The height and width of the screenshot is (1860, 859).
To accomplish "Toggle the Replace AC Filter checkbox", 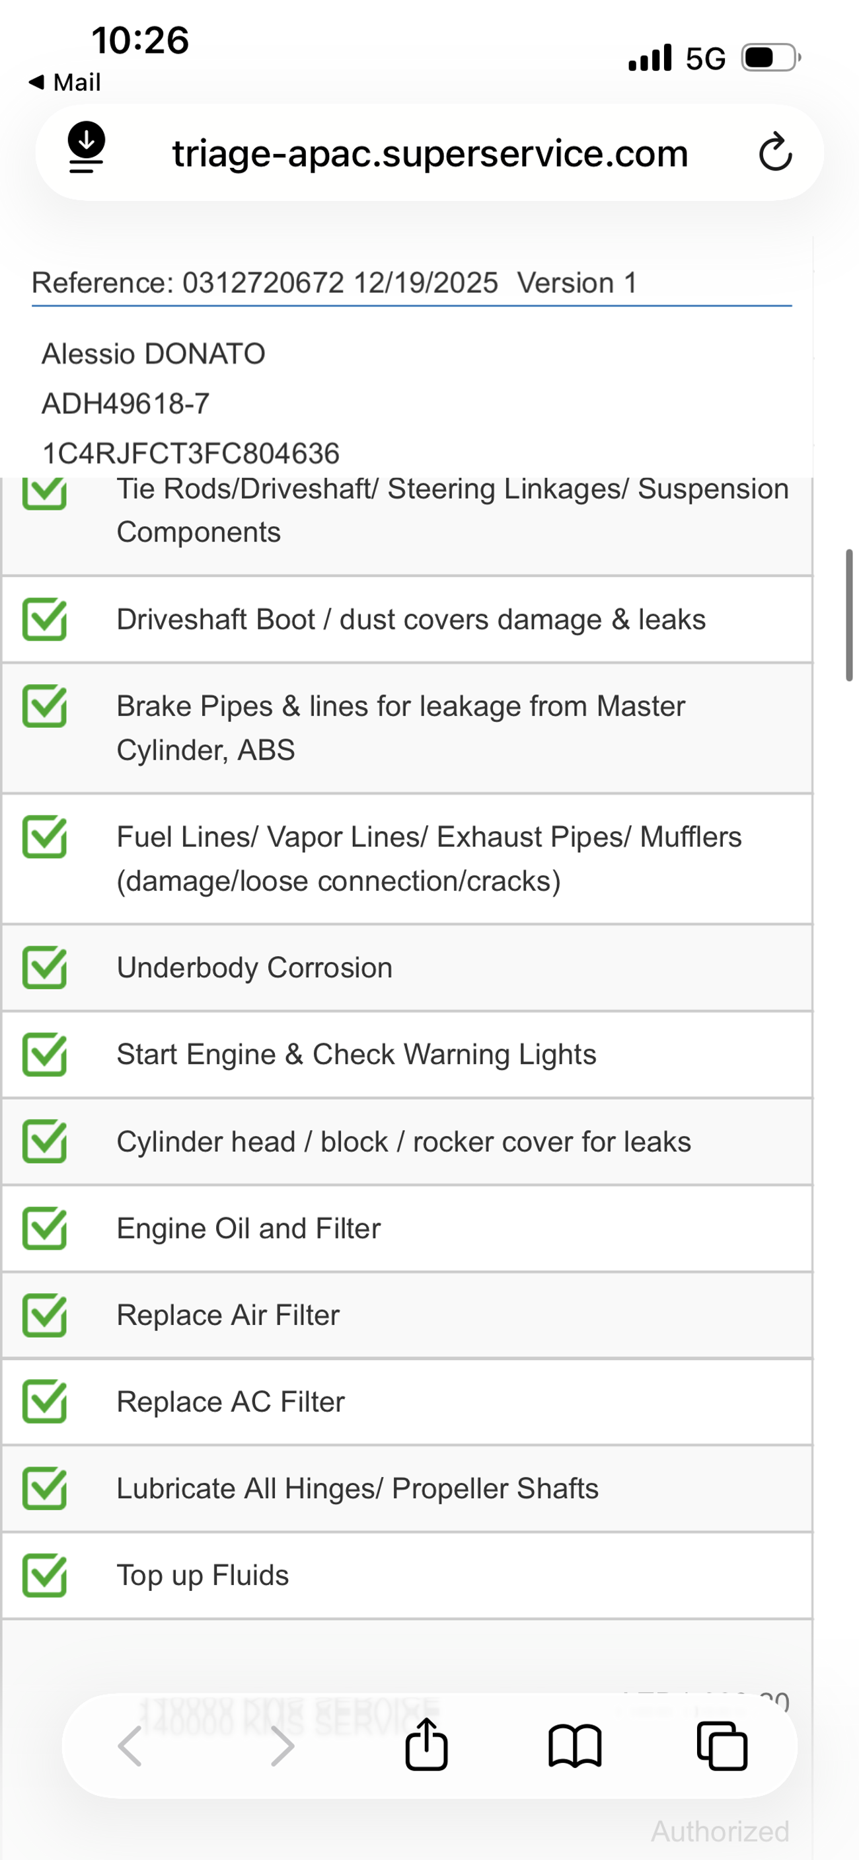I will click(x=45, y=1402).
